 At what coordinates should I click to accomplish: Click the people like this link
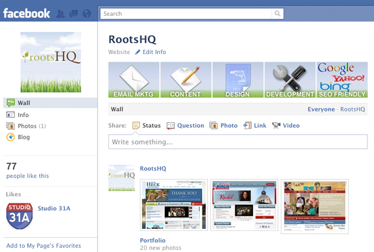pos(28,176)
